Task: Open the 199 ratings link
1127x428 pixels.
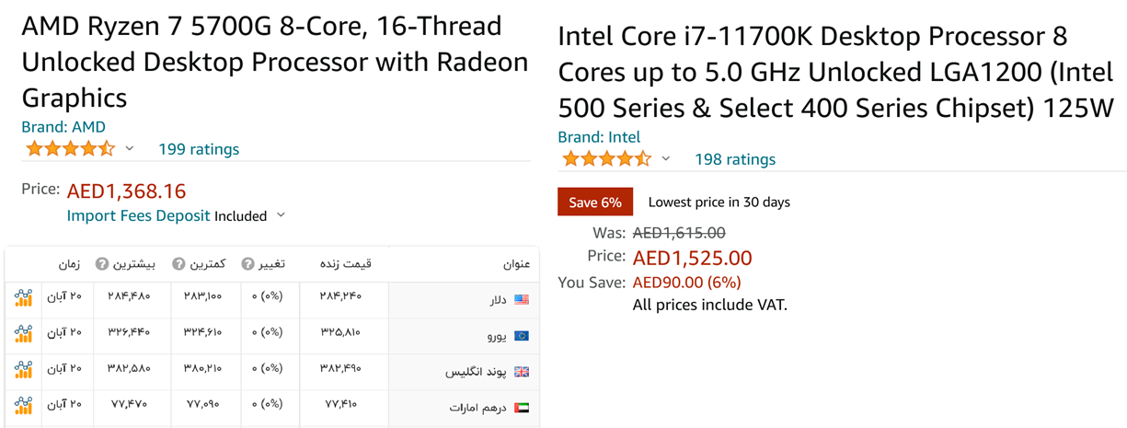Action: click(198, 149)
